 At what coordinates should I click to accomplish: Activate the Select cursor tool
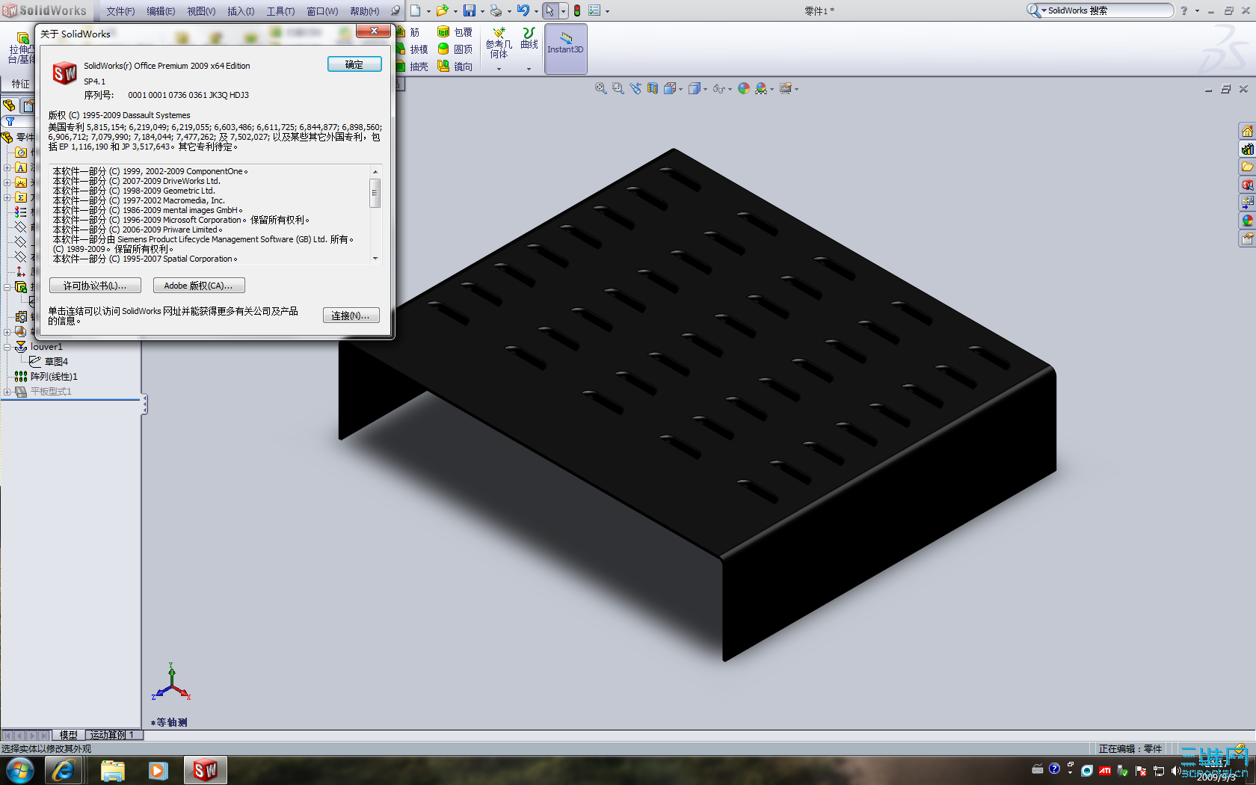click(x=550, y=10)
